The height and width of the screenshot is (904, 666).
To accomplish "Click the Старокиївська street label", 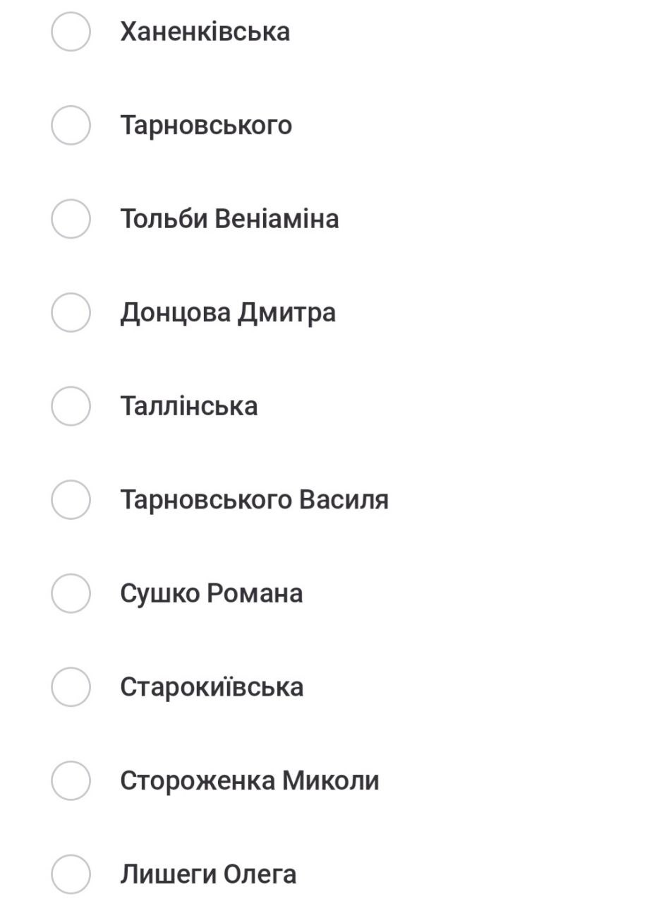I will coord(212,686).
